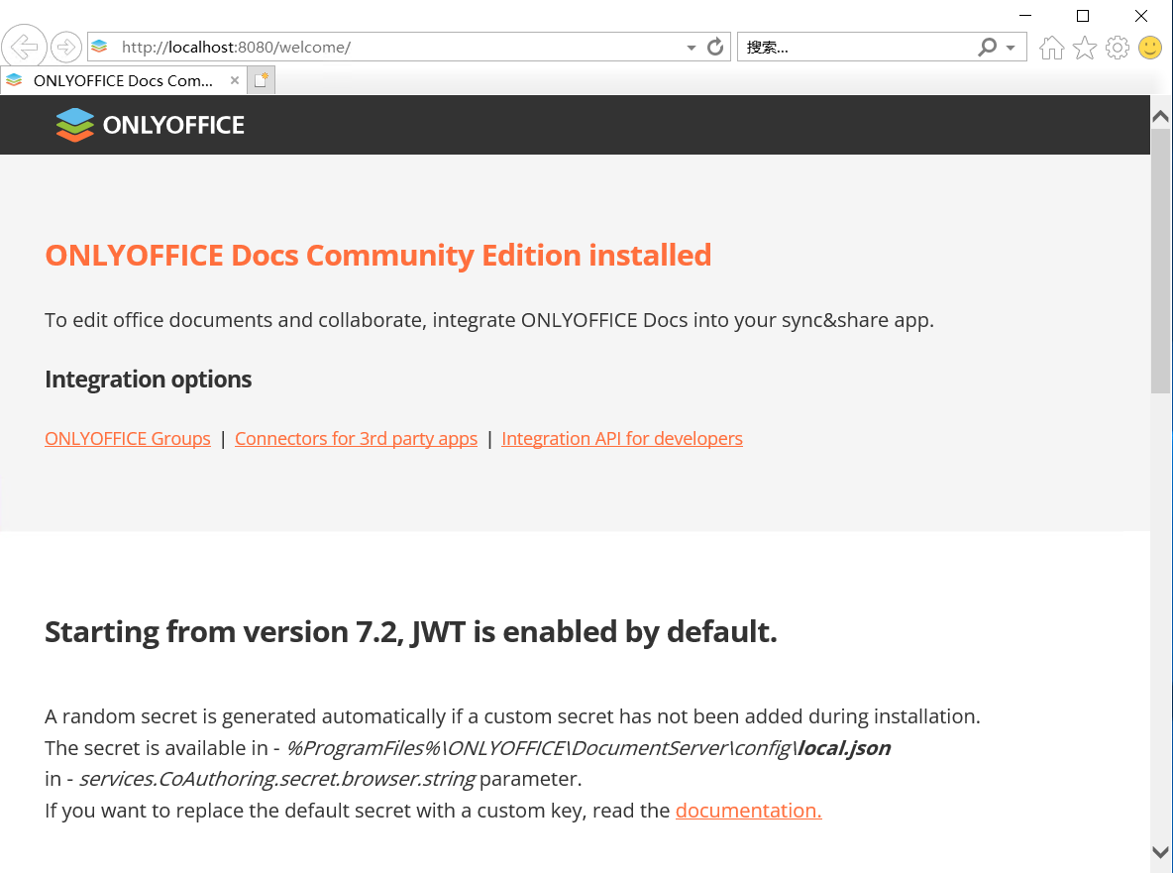Minimize the browser window

pos(1024,16)
